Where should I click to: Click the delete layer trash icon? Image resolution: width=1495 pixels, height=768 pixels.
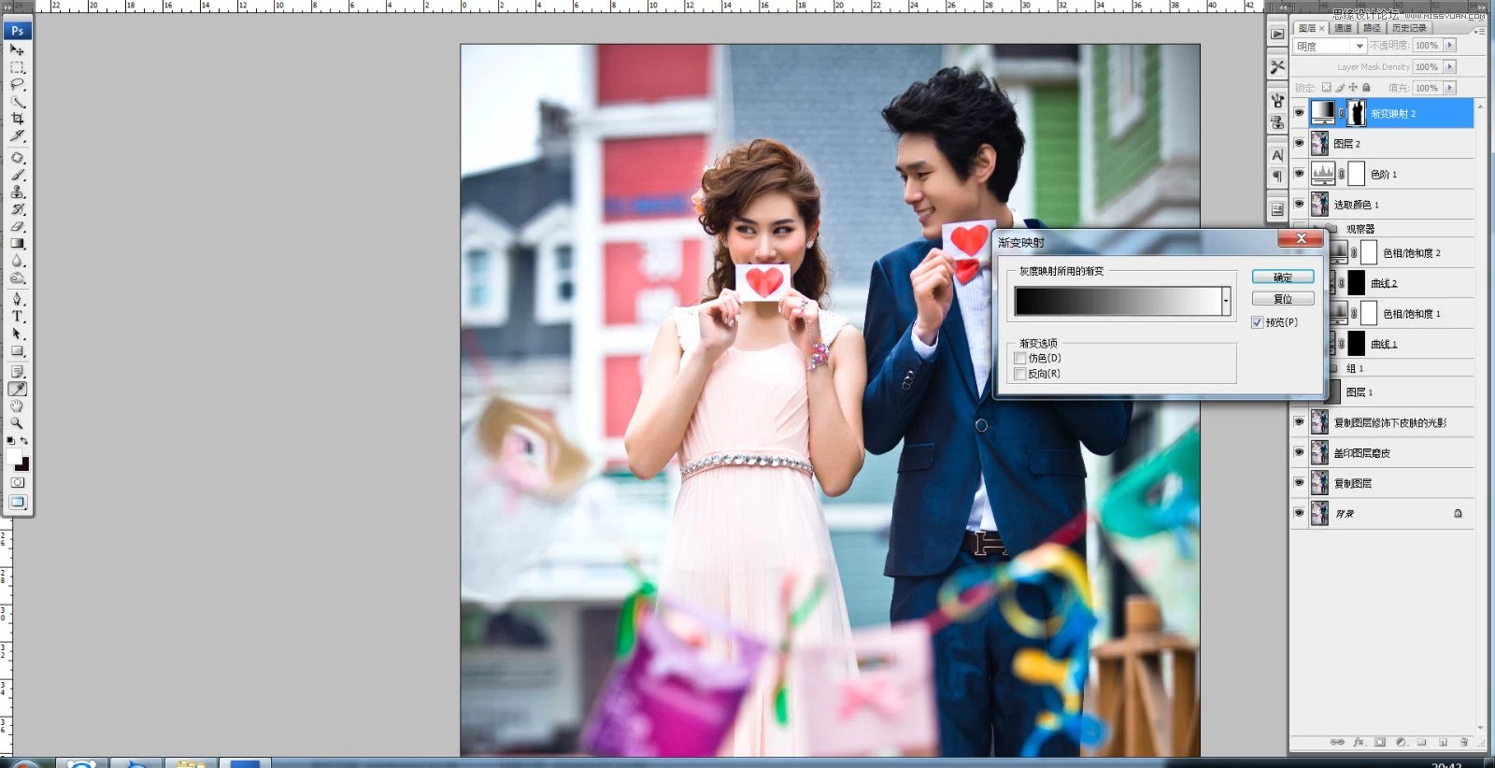coord(1463,742)
